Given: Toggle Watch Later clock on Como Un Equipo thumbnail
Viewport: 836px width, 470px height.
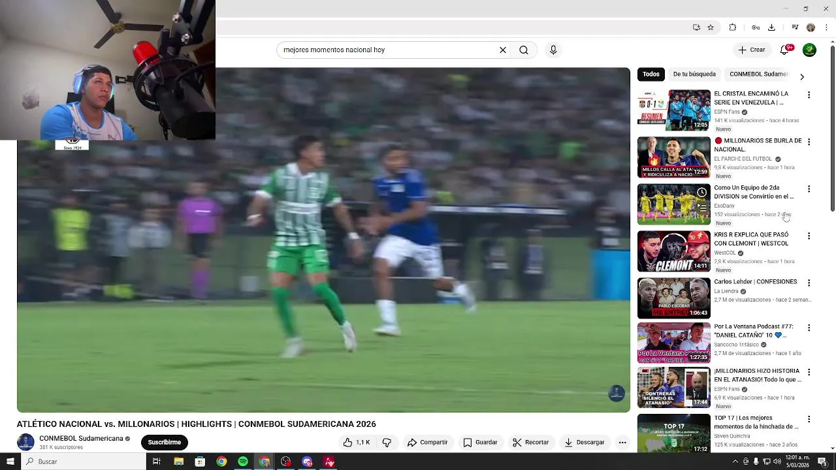Looking at the screenshot, I should pos(701,192).
